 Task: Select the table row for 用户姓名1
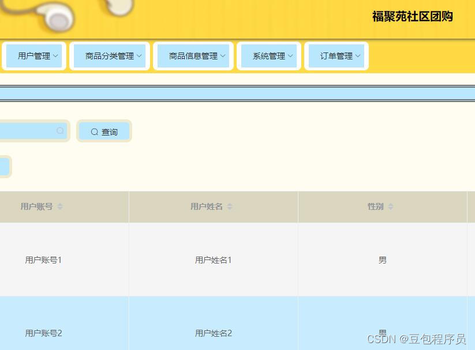214,259
